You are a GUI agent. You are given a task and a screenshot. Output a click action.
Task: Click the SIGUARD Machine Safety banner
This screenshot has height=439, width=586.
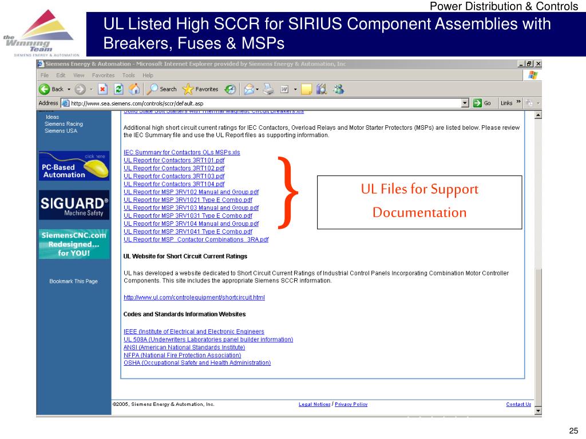click(74, 205)
